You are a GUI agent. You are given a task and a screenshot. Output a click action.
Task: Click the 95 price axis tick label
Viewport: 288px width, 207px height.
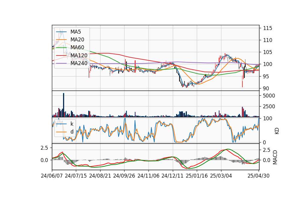(266, 76)
